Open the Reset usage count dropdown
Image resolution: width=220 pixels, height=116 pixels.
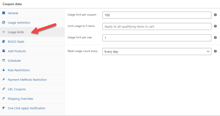(157, 51)
